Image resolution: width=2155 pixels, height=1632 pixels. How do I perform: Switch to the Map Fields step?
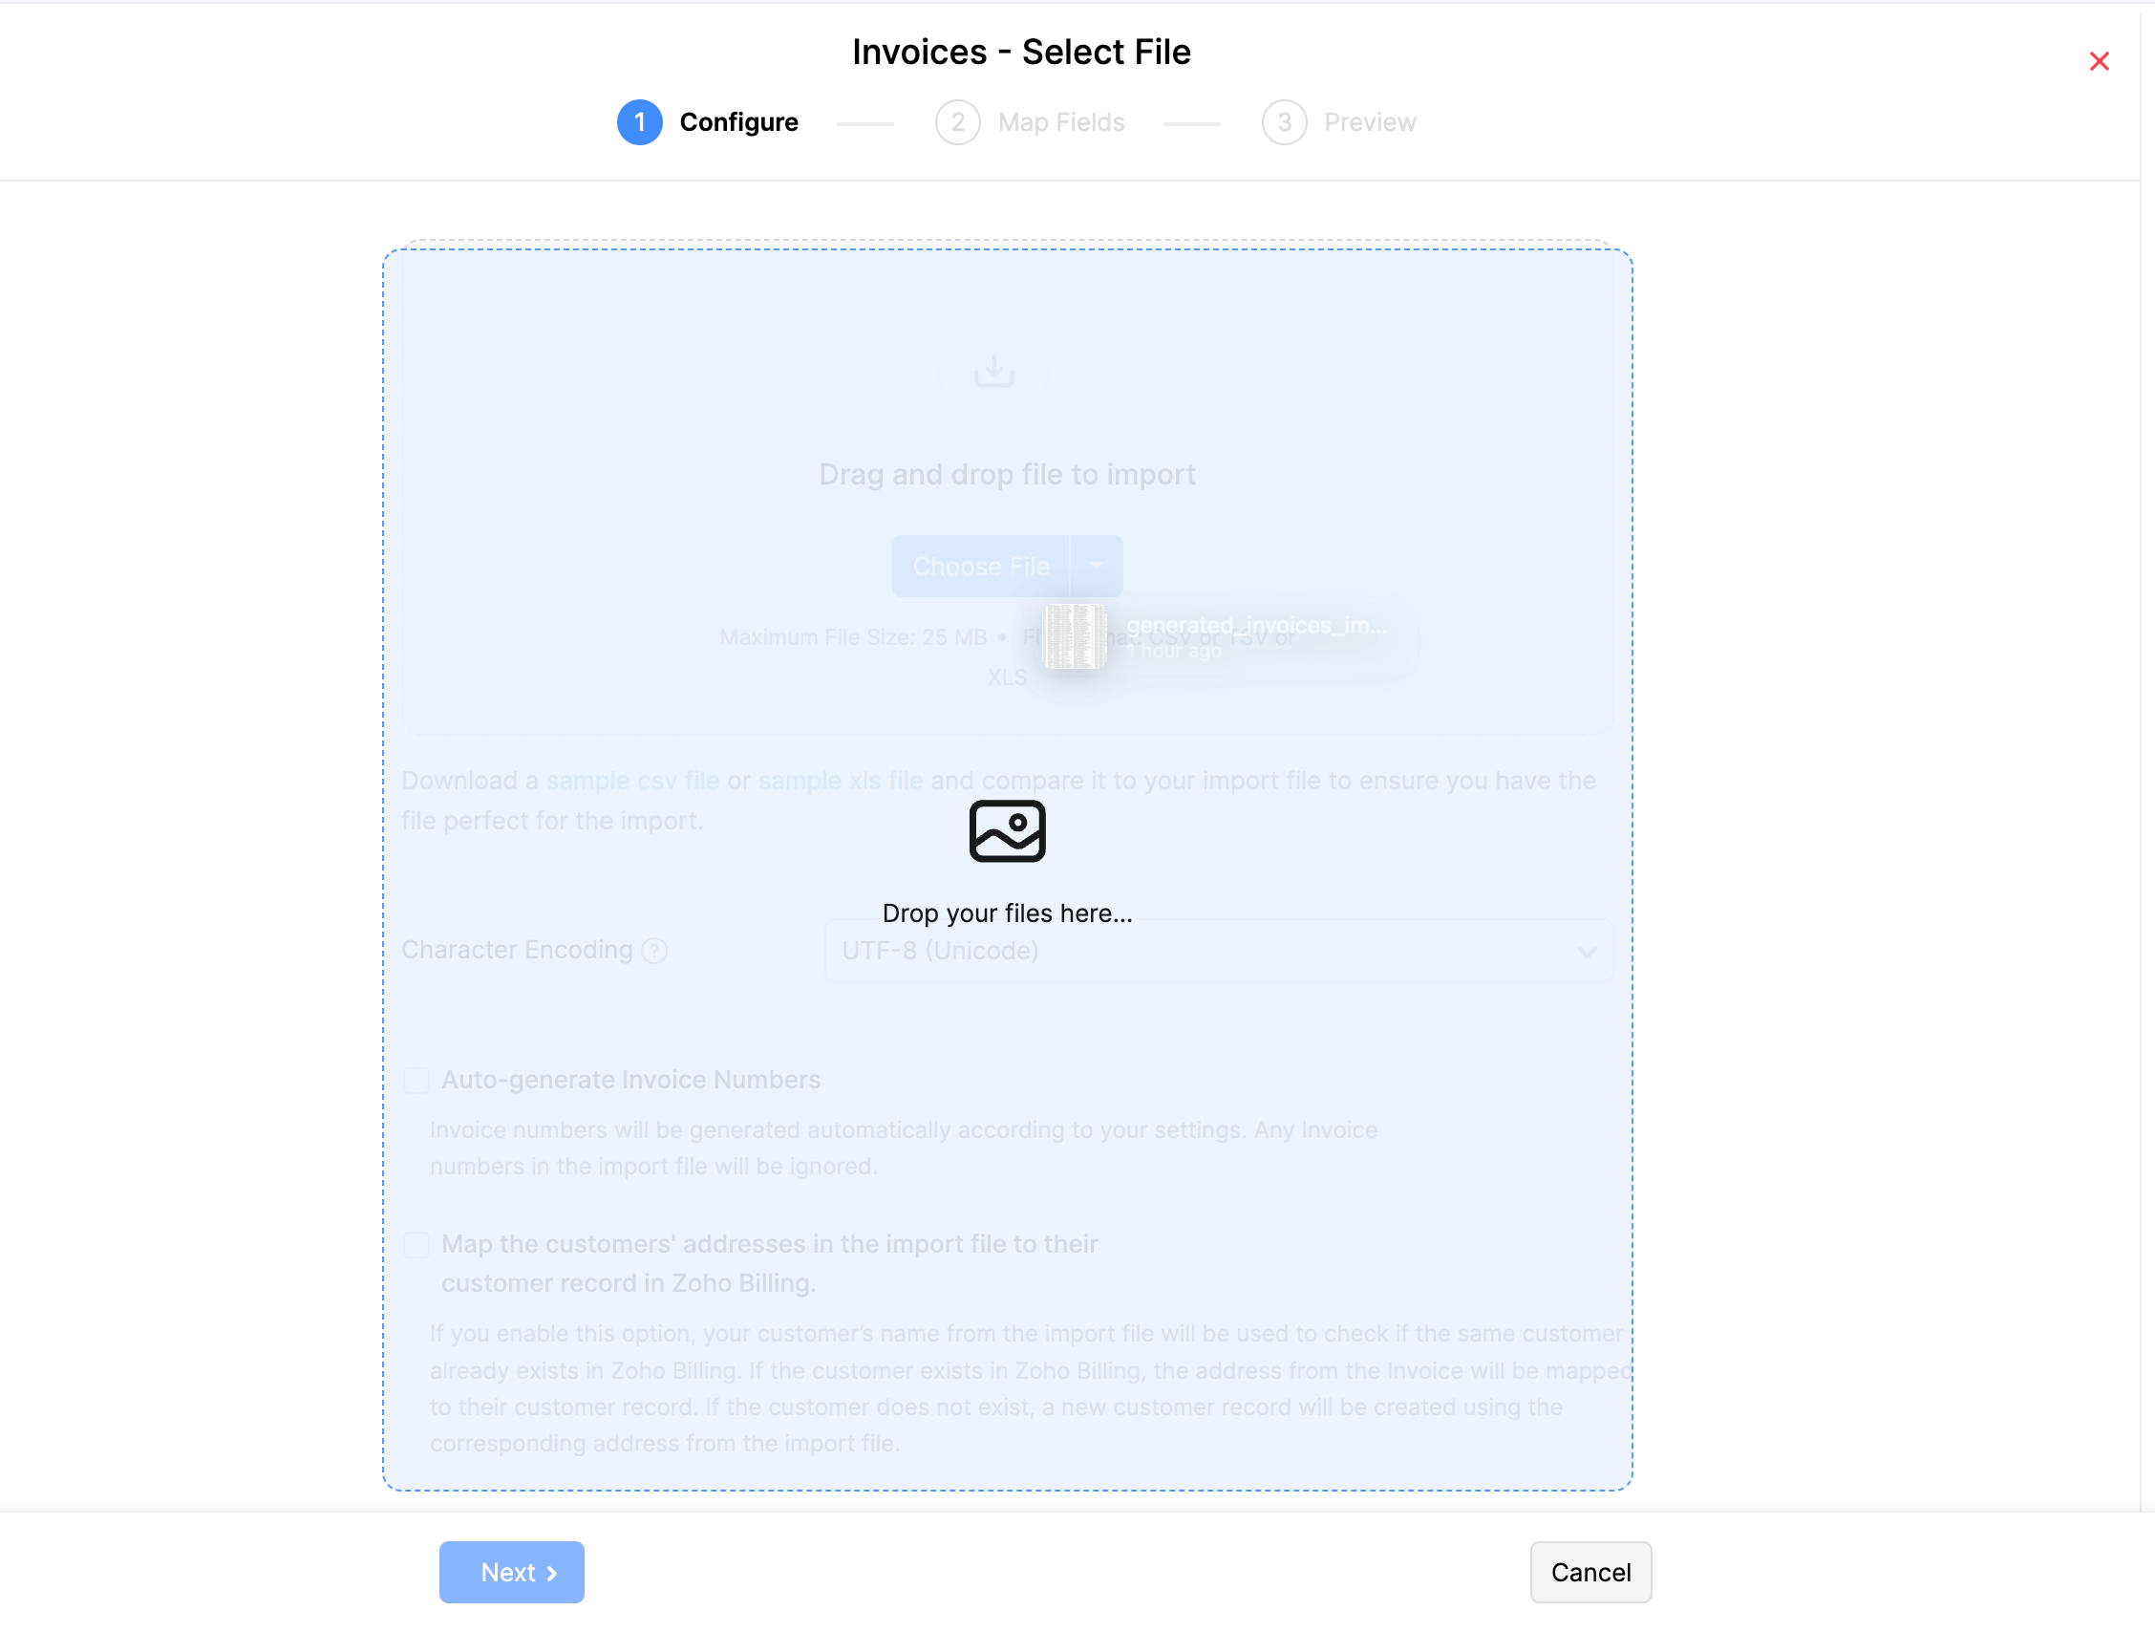[1061, 121]
